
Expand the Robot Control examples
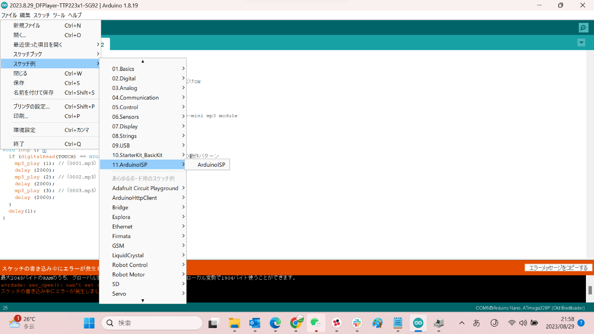pyautogui.click(x=143, y=265)
